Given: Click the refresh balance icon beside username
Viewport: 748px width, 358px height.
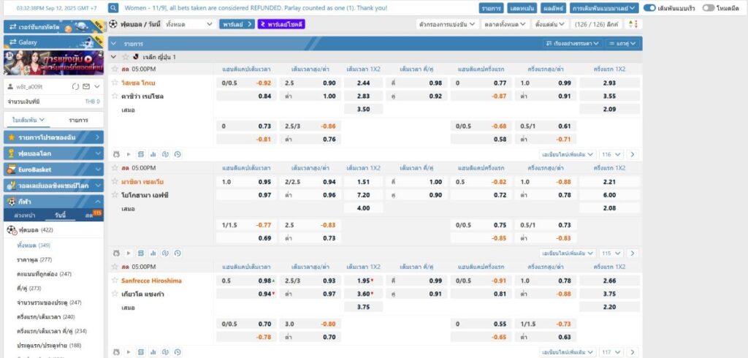Looking at the screenshot, I should pyautogui.click(x=76, y=87).
